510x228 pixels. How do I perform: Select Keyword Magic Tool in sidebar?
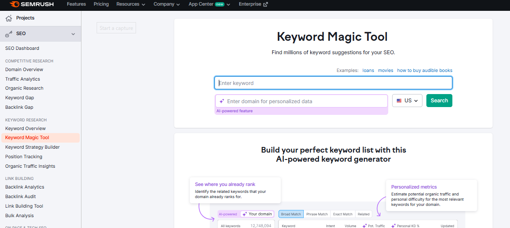(40, 137)
